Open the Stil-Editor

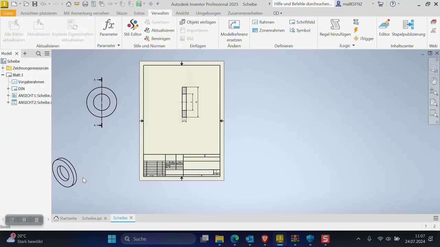click(x=133, y=28)
